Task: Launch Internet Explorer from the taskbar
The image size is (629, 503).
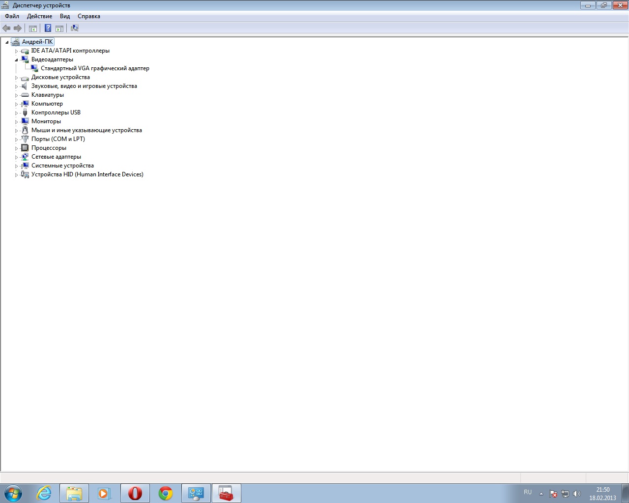Action: coord(44,493)
